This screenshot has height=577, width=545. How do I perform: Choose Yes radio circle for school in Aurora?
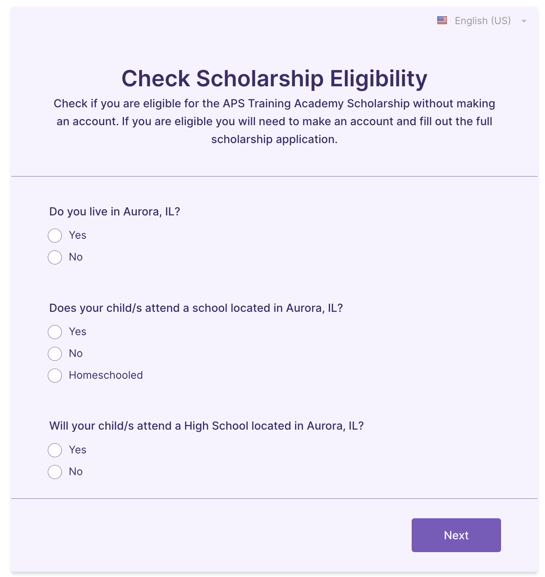coord(55,332)
